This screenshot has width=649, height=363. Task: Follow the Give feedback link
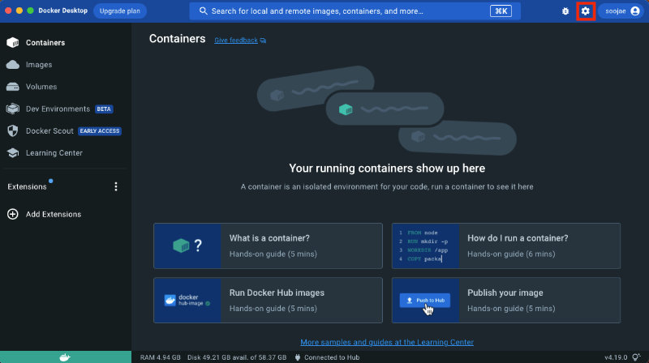pos(236,40)
